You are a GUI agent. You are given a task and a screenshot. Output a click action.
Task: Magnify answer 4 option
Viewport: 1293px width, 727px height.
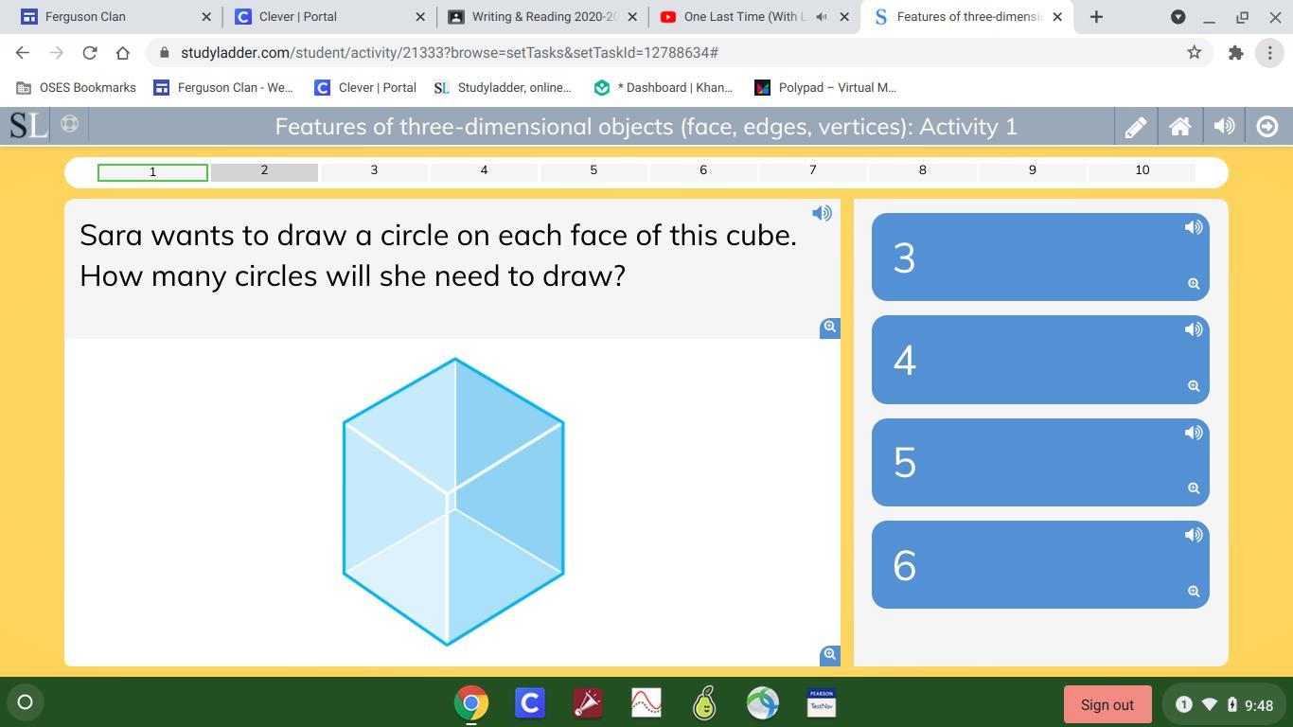[1194, 386]
